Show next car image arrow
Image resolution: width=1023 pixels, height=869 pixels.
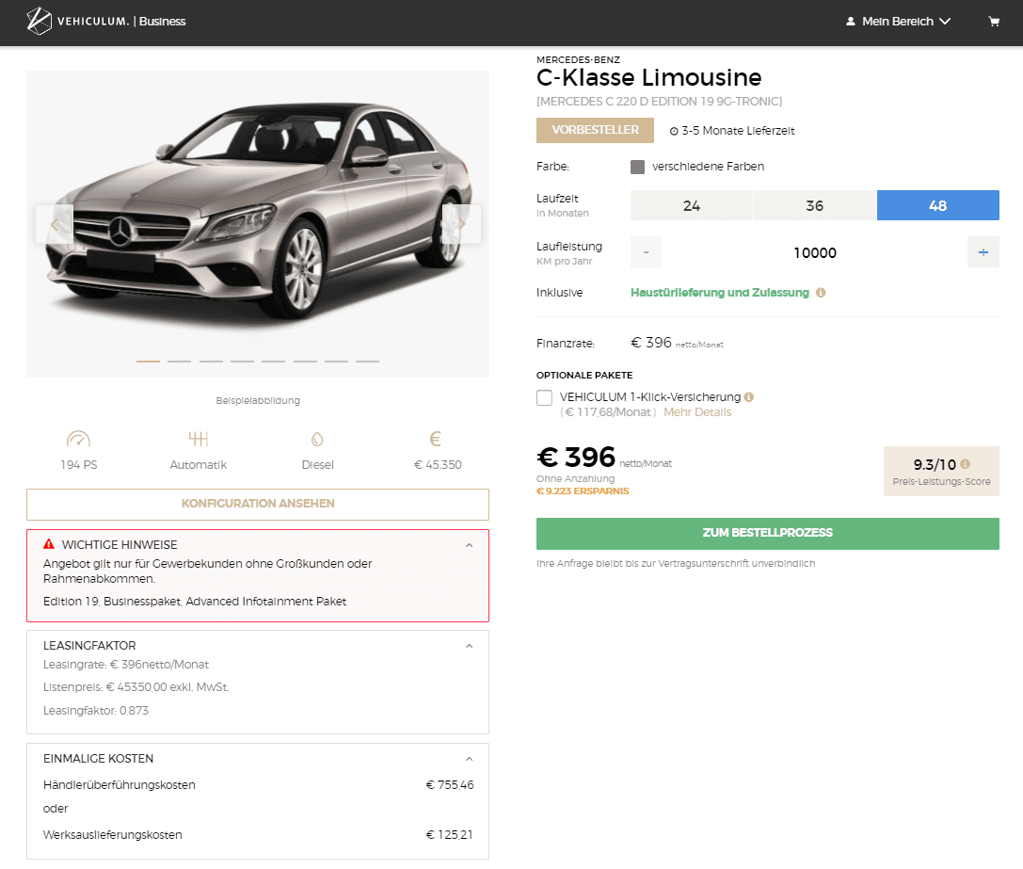462,224
